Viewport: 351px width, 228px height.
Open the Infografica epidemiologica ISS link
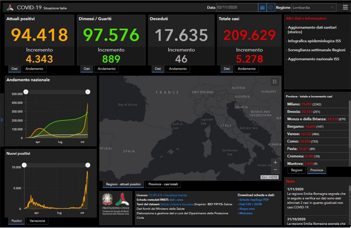pyautogui.click(x=314, y=41)
